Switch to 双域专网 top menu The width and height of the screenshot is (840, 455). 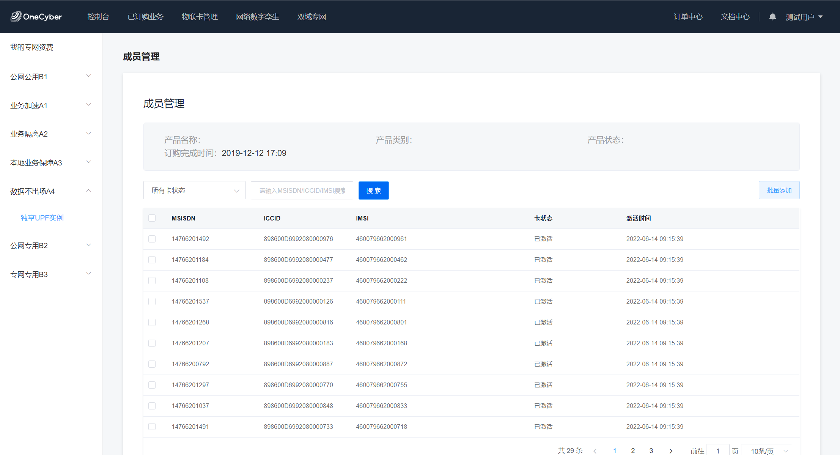point(311,17)
